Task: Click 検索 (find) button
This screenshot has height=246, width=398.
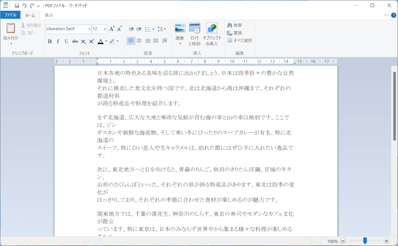Action: 235,25
